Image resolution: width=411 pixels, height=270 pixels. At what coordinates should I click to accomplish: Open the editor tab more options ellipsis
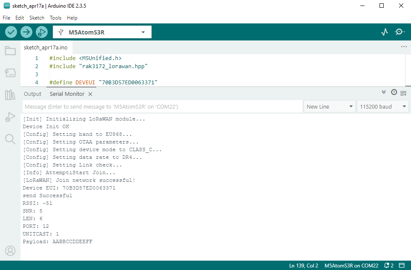tap(404, 47)
